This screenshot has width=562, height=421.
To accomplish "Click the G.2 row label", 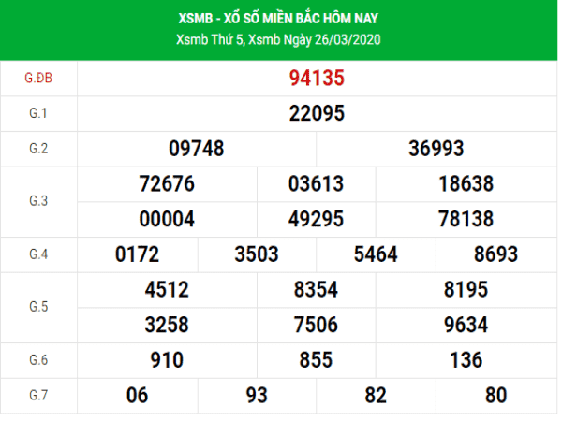I will pos(38,148).
